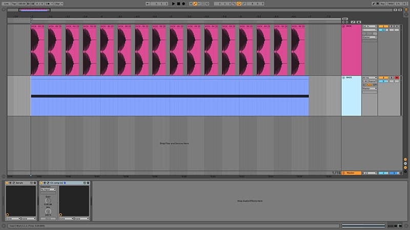The height and width of the screenshot is (230, 410).
Task: Solo the BASS track
Action: [x=392, y=78]
